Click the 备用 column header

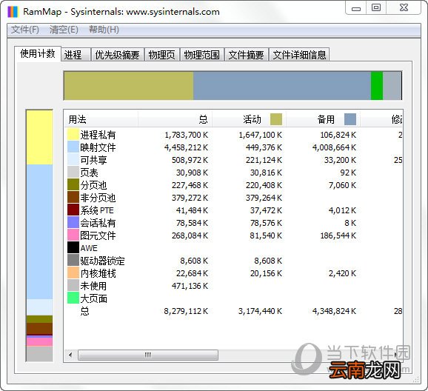pos(323,119)
